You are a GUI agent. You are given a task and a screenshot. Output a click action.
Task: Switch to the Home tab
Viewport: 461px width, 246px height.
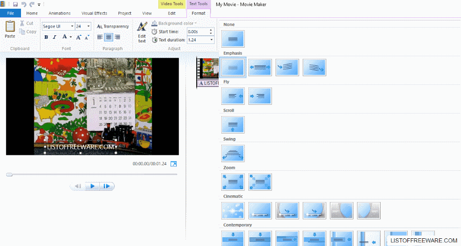pyautogui.click(x=32, y=13)
